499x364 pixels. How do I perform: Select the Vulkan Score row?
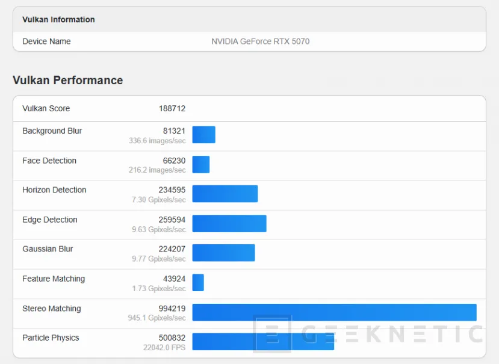[46, 108]
